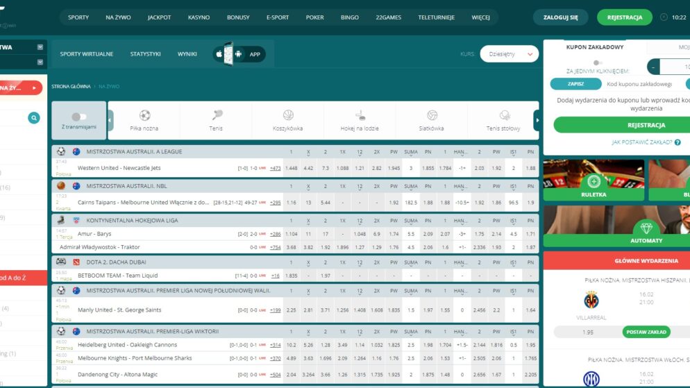690x388 pixels.
Task: Click the ZALOGUJ SIĘ login button
Action: coord(560,17)
